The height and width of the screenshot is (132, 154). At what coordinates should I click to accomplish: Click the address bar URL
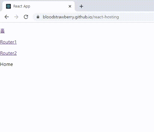pos(81,17)
